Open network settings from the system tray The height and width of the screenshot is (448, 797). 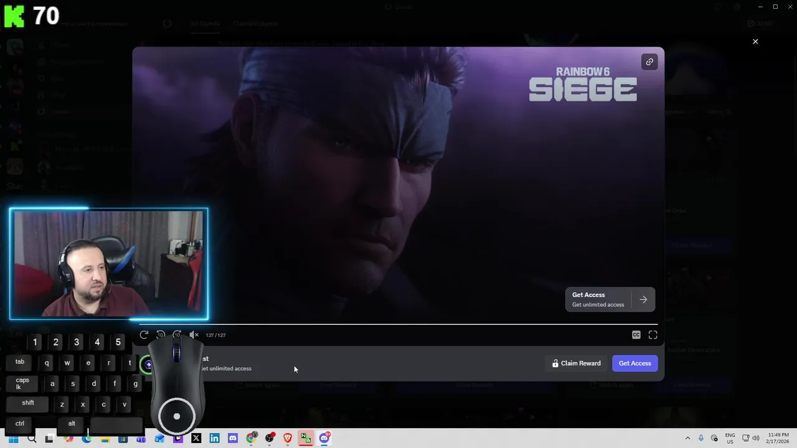(746, 438)
